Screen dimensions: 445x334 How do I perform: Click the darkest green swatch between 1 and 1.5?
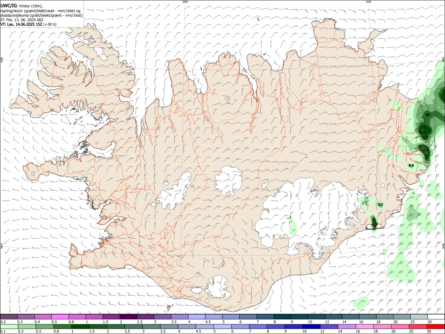(x=80, y=326)
